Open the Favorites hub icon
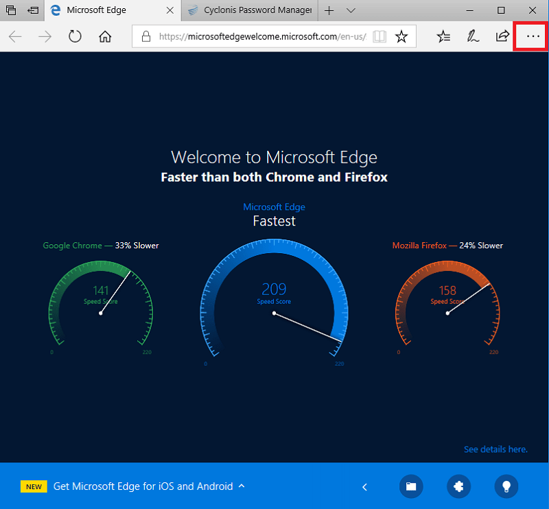 444,36
